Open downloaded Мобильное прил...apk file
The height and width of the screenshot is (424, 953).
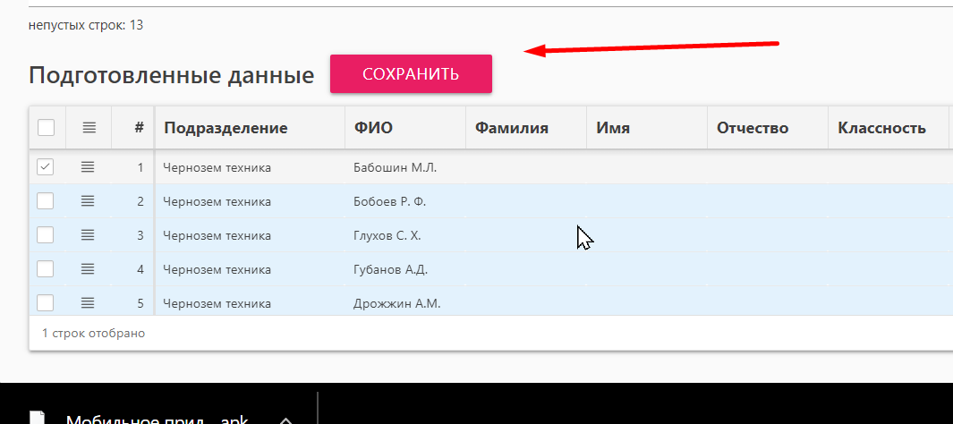coord(157,419)
